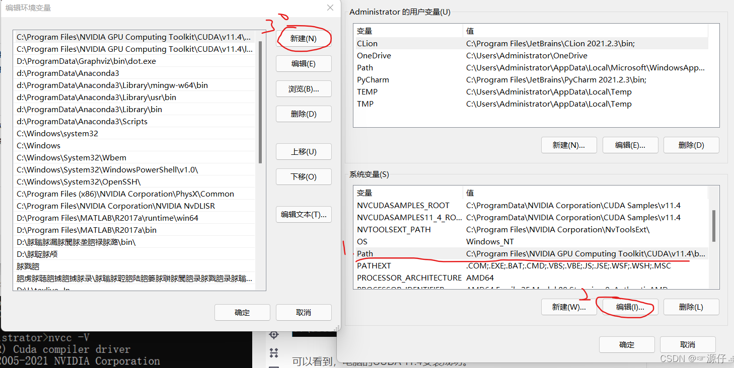
Task: Select C:\Windows\System32\OpenSSH\ entry
Action: (x=135, y=182)
